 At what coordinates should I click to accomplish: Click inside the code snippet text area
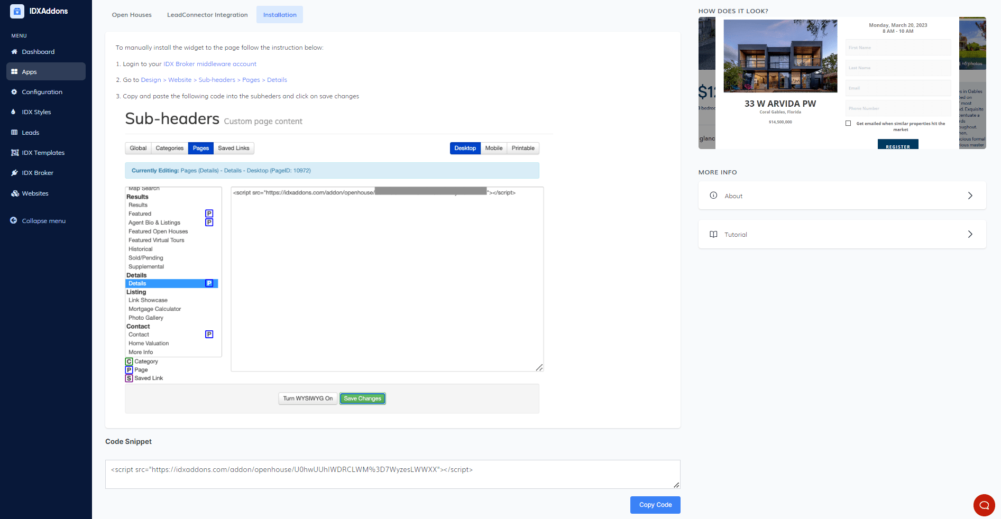[x=392, y=474]
